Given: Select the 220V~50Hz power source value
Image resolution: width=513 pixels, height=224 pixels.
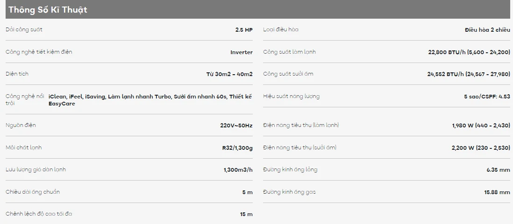Looking at the screenshot, I should click(x=236, y=126).
